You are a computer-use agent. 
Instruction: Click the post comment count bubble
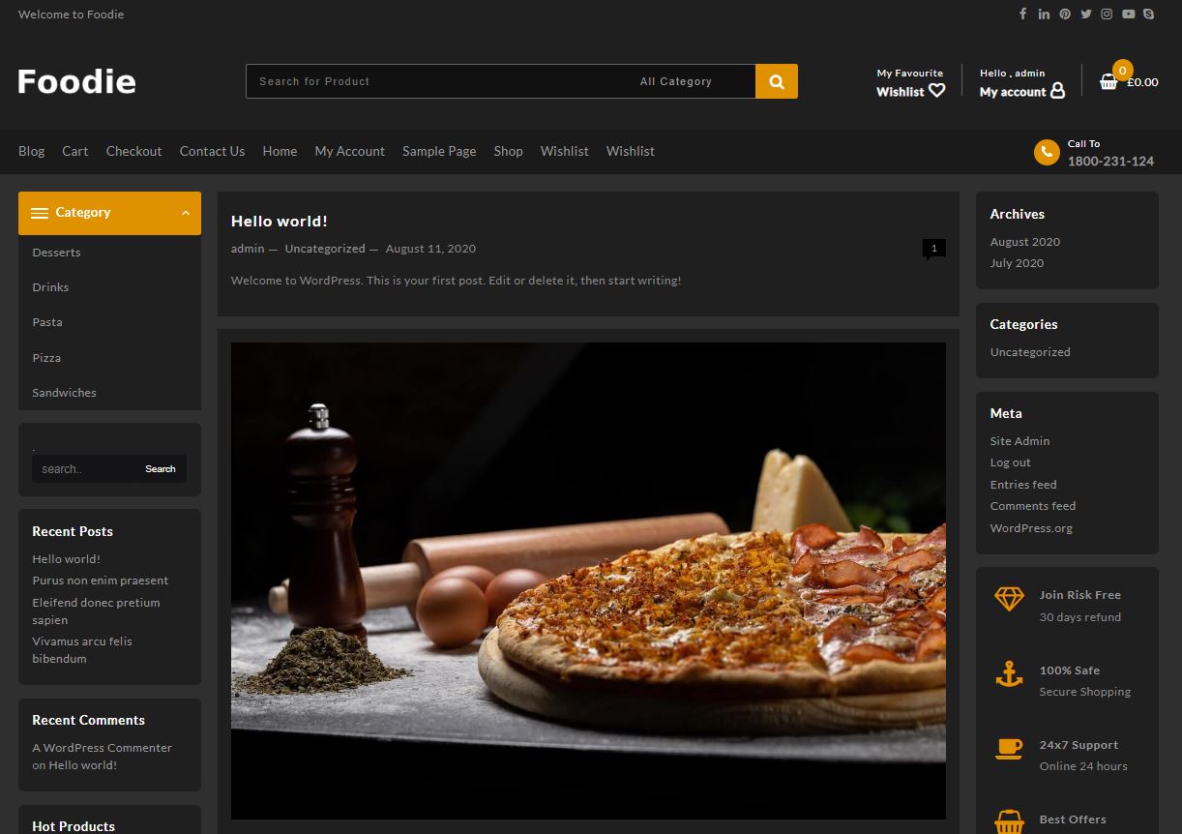pyautogui.click(x=933, y=249)
